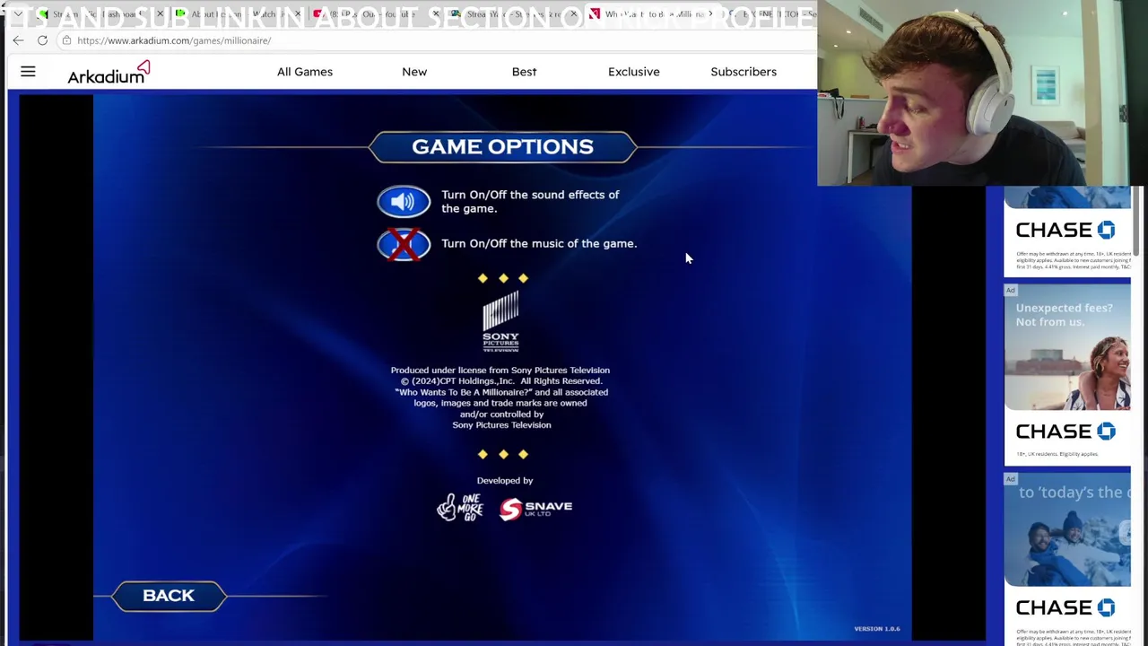Close the YouTube browser tab
This screenshot has height=646, width=1148.
click(436, 14)
